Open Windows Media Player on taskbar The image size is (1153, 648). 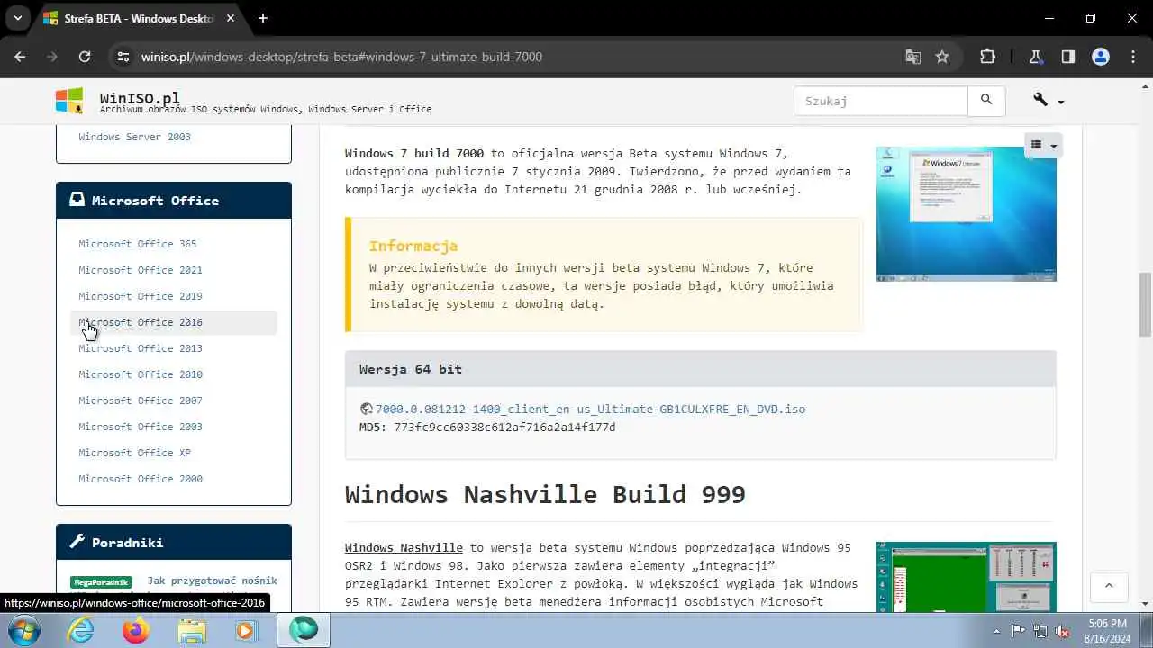tap(245, 631)
